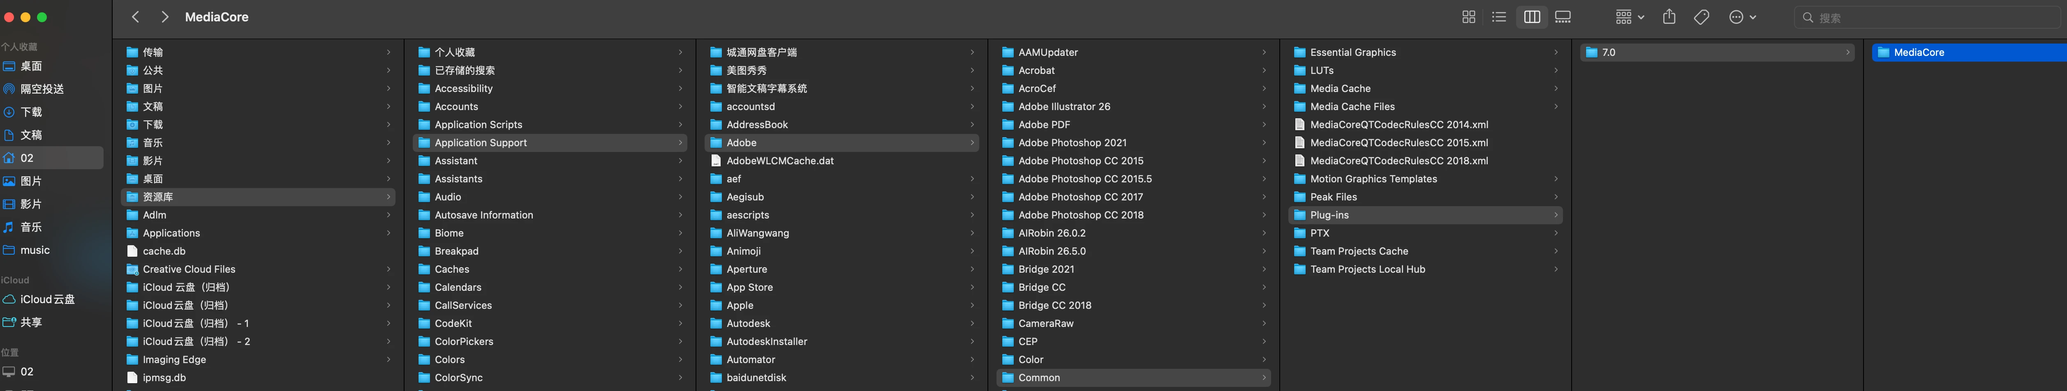Switch to icon grid view

coord(1468,17)
